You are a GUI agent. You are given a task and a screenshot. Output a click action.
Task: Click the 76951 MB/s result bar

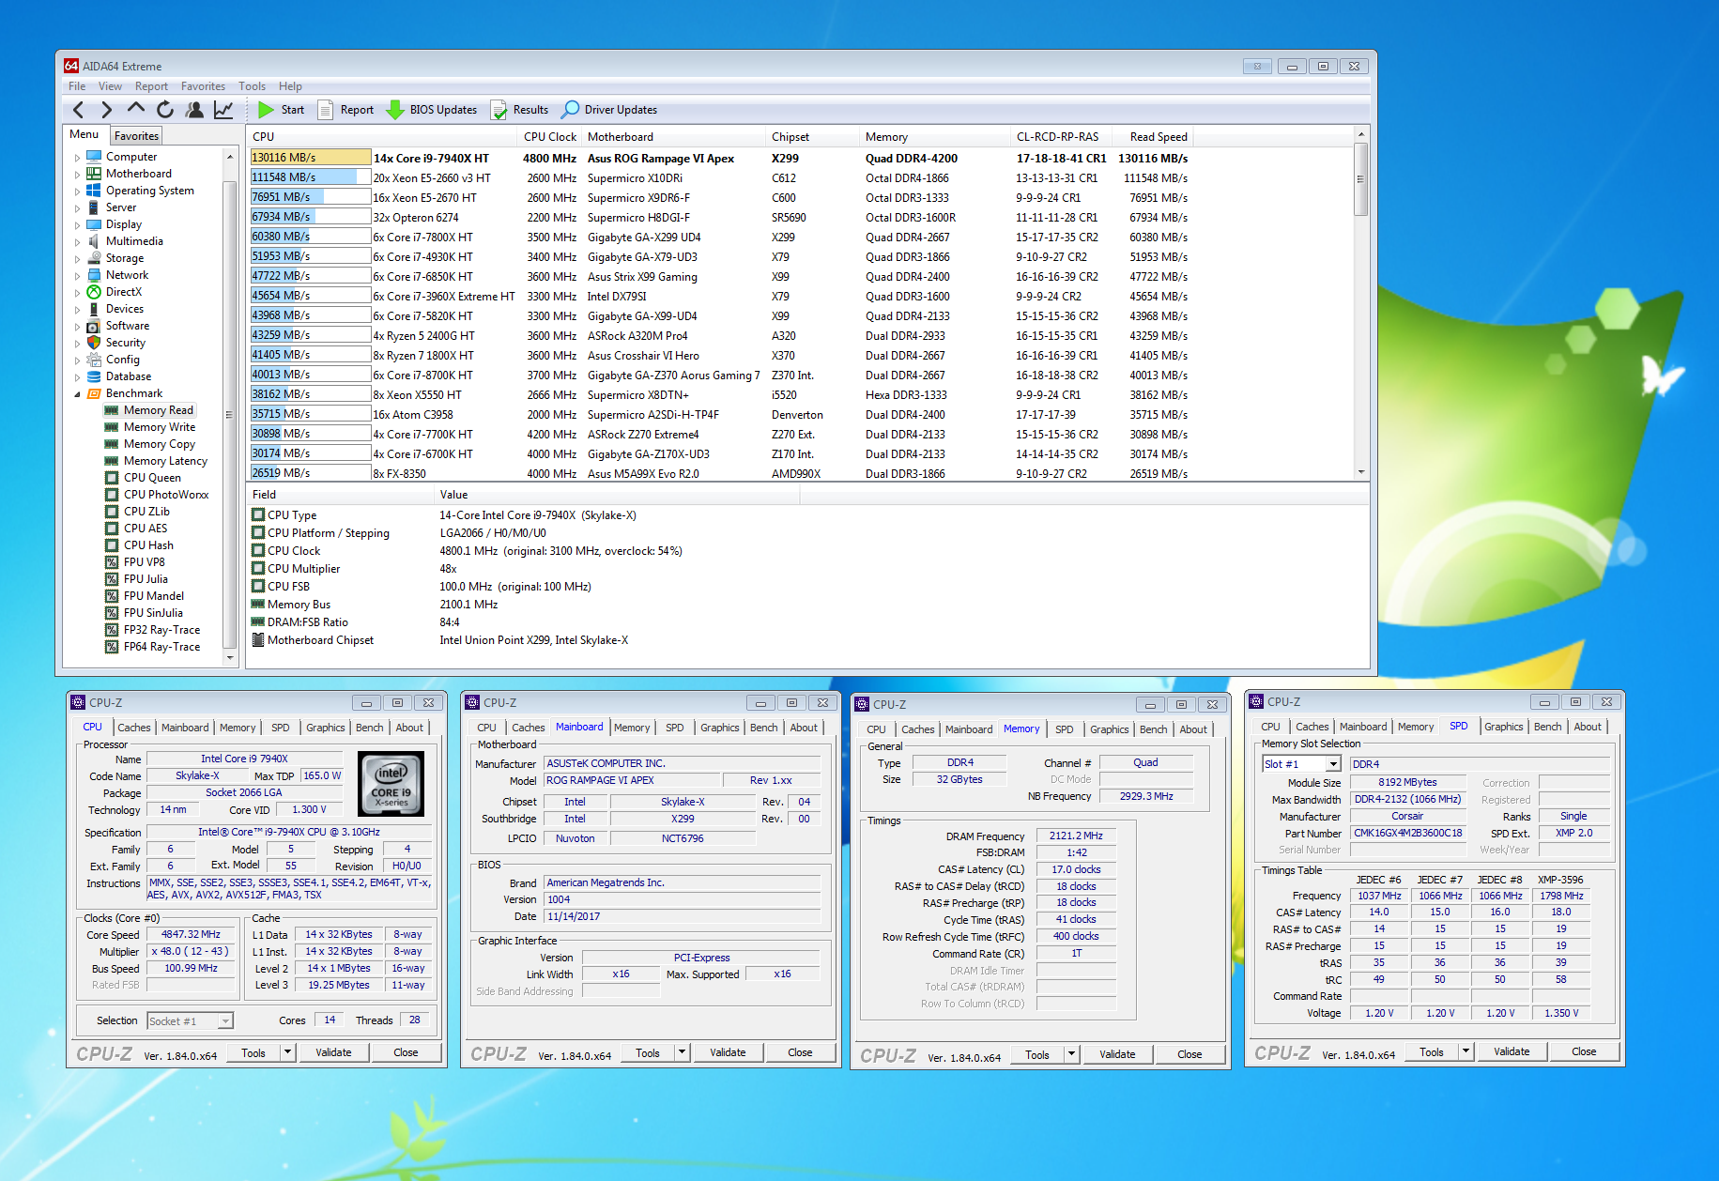(311, 197)
